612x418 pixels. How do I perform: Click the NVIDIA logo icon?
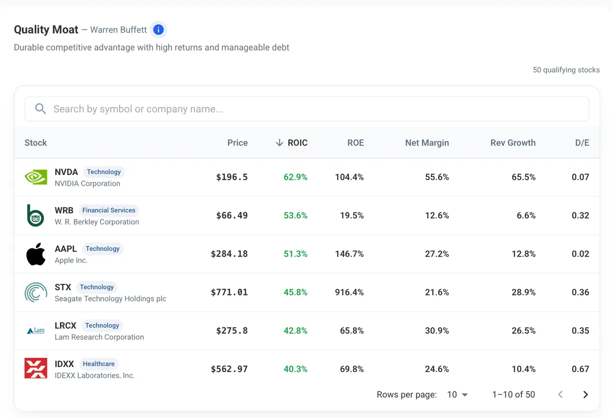36,177
